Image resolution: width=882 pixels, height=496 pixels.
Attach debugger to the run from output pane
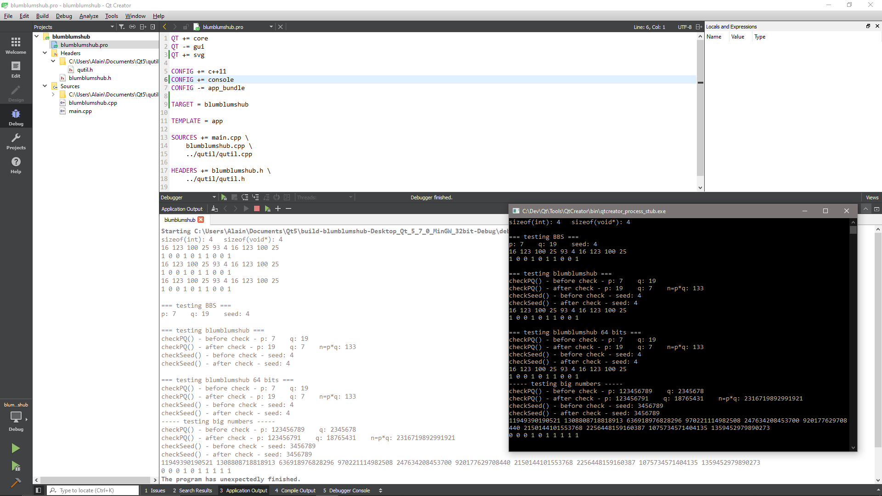tap(267, 209)
